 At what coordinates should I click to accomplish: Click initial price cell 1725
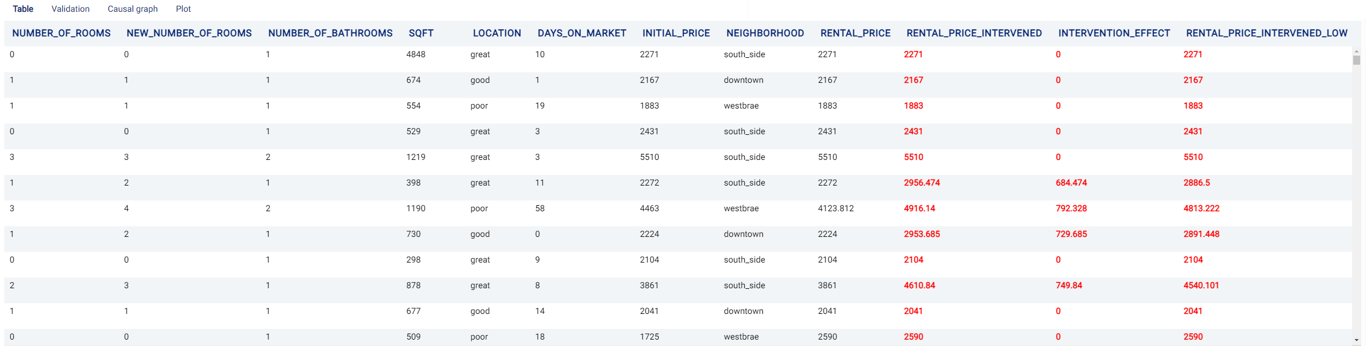[x=650, y=337]
